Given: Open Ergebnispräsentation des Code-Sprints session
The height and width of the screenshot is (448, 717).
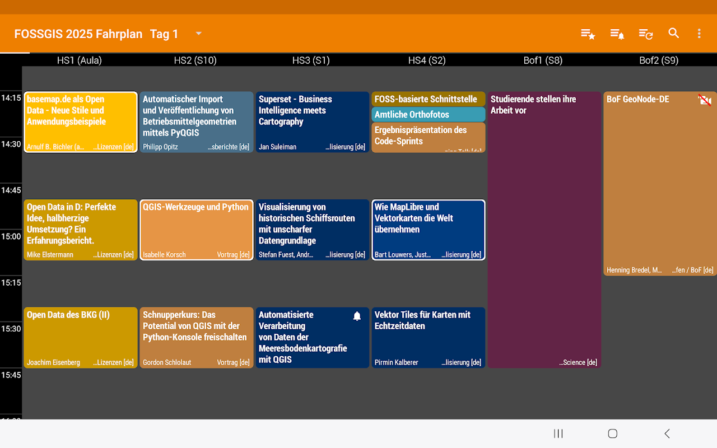Looking at the screenshot, I should click(429, 137).
